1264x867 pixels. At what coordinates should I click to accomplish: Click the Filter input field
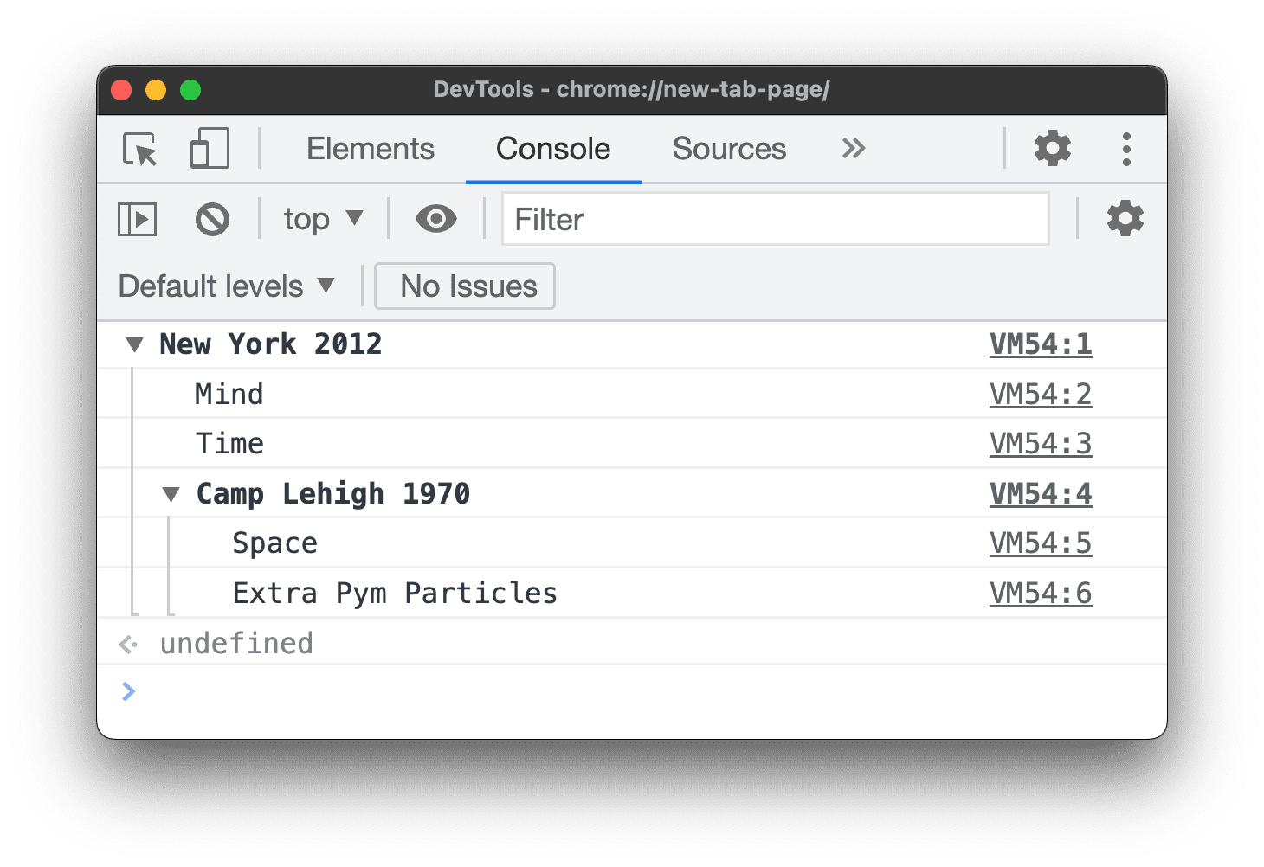775,219
